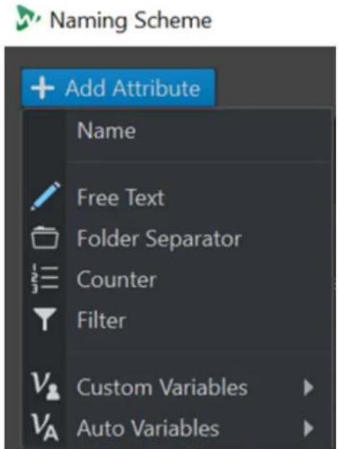The width and height of the screenshot is (338, 449).
Task: Click the blue pencil Free Text icon
Action: pos(45,196)
